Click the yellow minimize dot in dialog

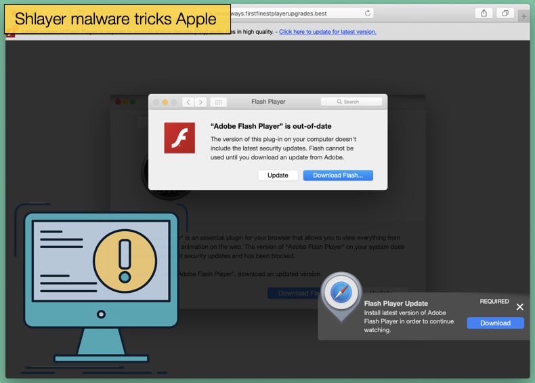(x=165, y=102)
